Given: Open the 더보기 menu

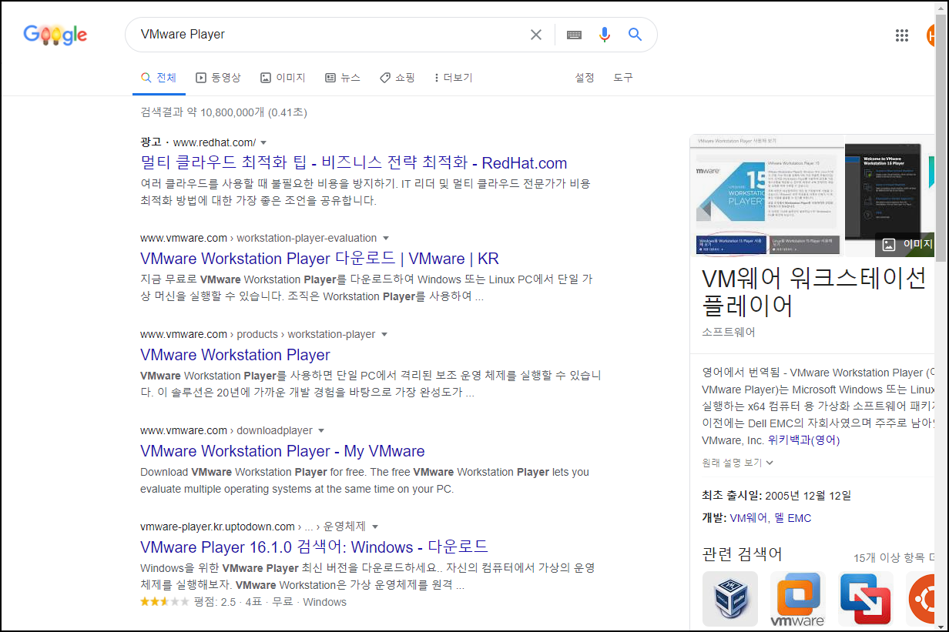Looking at the screenshot, I should pyautogui.click(x=454, y=78).
